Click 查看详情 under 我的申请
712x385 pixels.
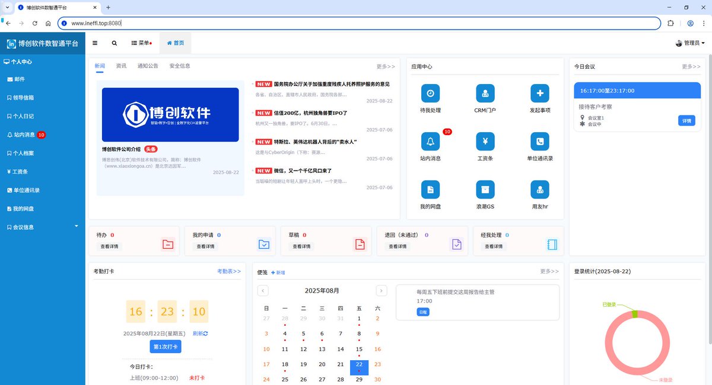205,246
